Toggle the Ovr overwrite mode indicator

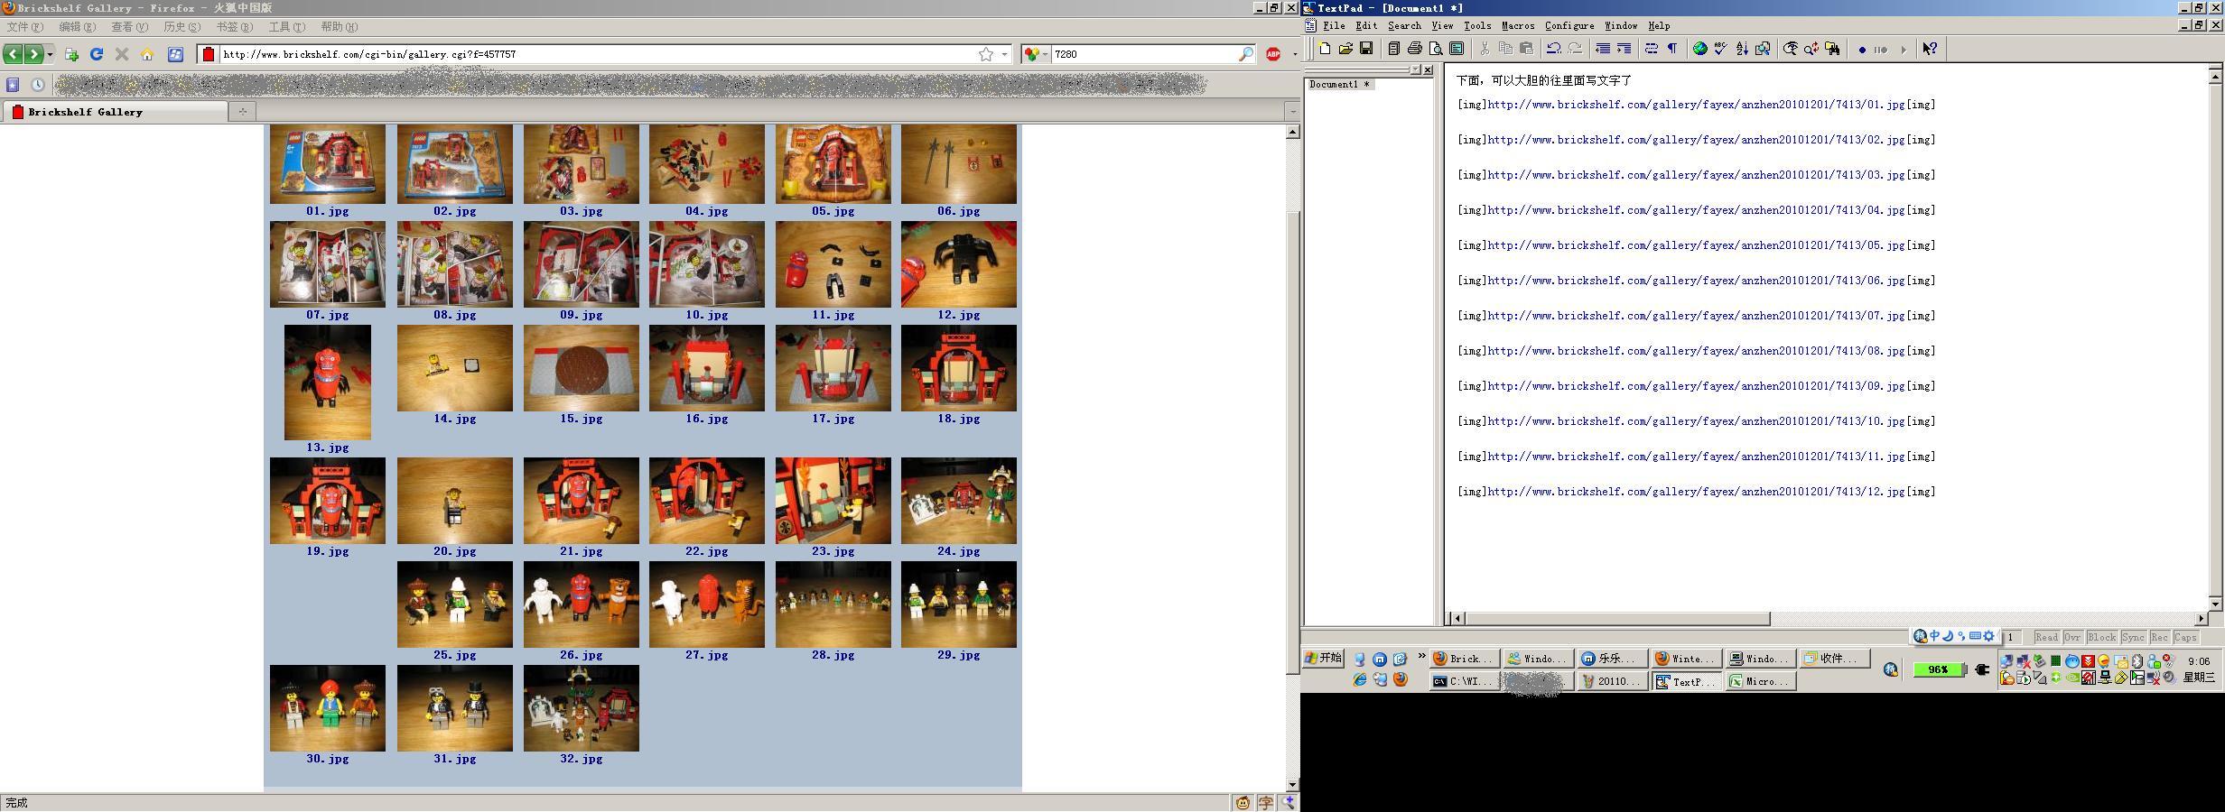tap(2072, 637)
